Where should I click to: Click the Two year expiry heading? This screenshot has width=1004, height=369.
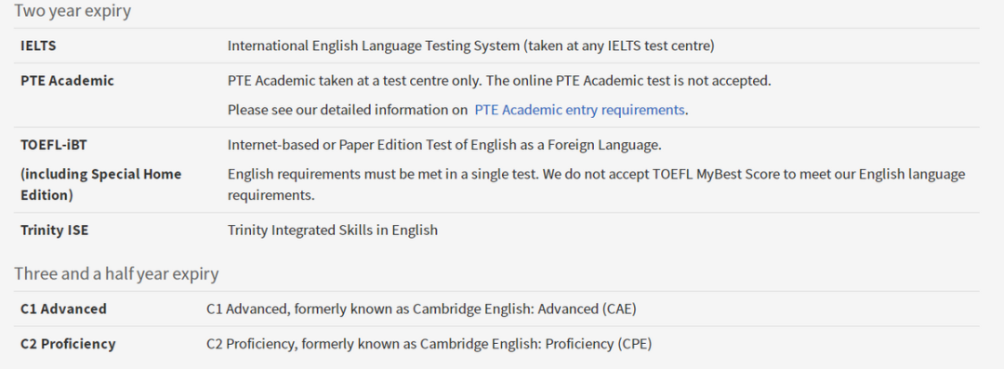73,11
